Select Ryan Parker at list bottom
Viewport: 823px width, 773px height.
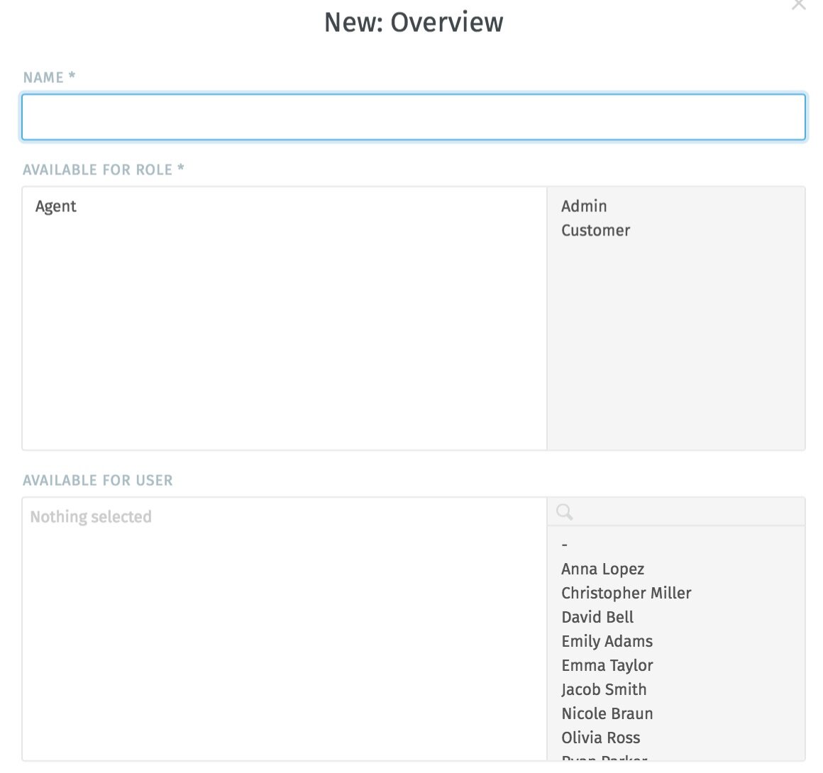604,760
